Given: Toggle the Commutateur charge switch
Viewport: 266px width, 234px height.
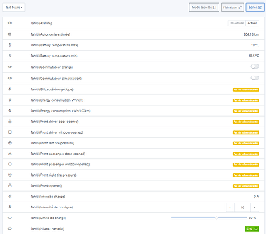Looking at the screenshot, I should pyautogui.click(x=255, y=66).
